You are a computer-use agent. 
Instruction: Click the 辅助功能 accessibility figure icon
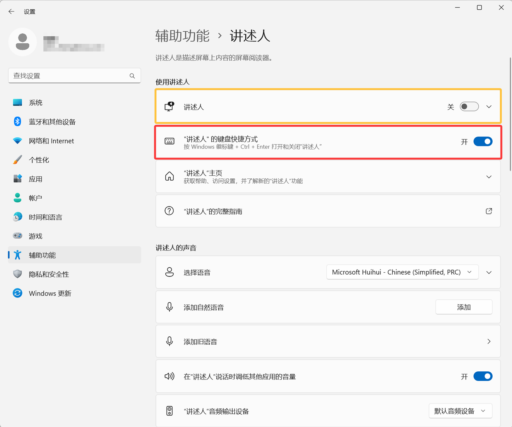pyautogui.click(x=17, y=255)
